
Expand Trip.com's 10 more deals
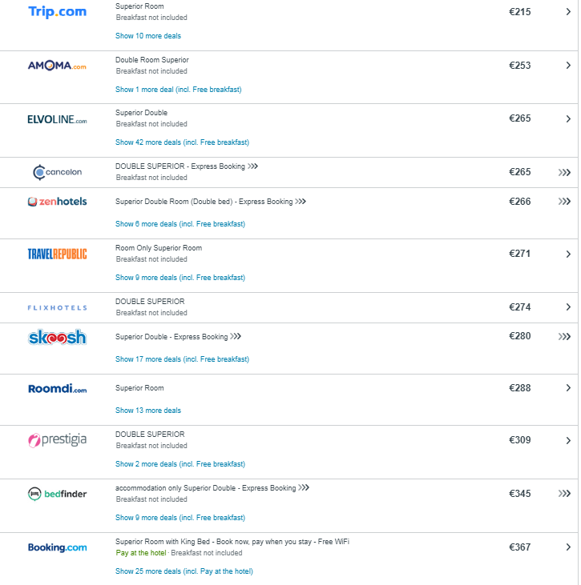[x=148, y=36]
